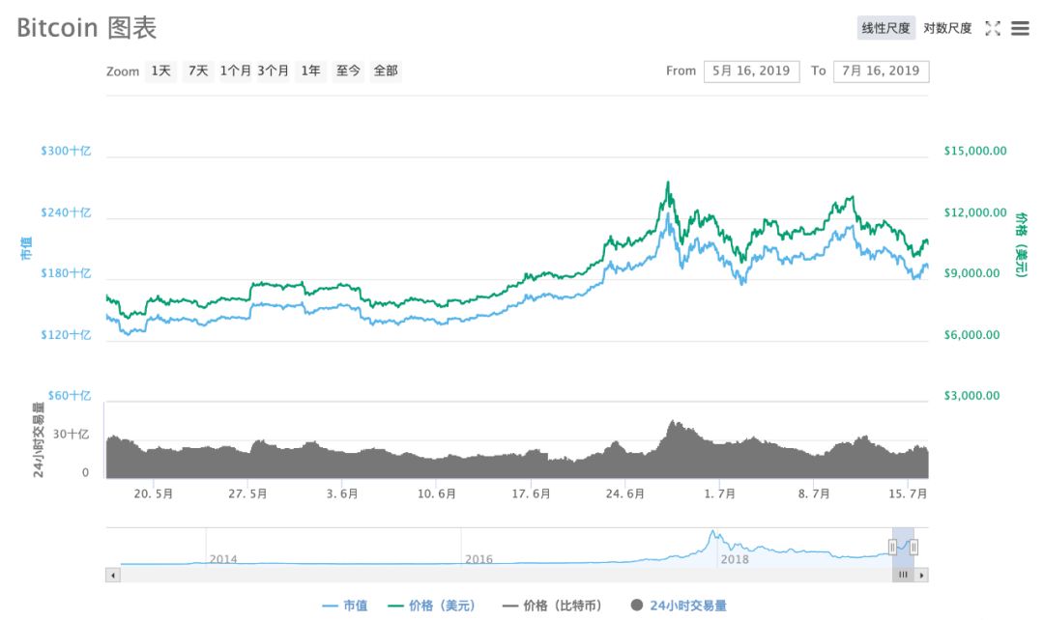Click the $6,000.00 price axis label

(x=972, y=335)
